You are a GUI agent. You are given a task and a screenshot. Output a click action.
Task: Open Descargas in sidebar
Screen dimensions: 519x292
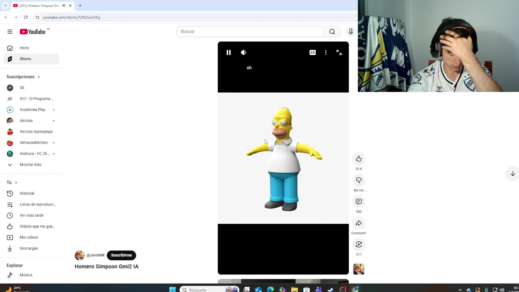[32, 248]
